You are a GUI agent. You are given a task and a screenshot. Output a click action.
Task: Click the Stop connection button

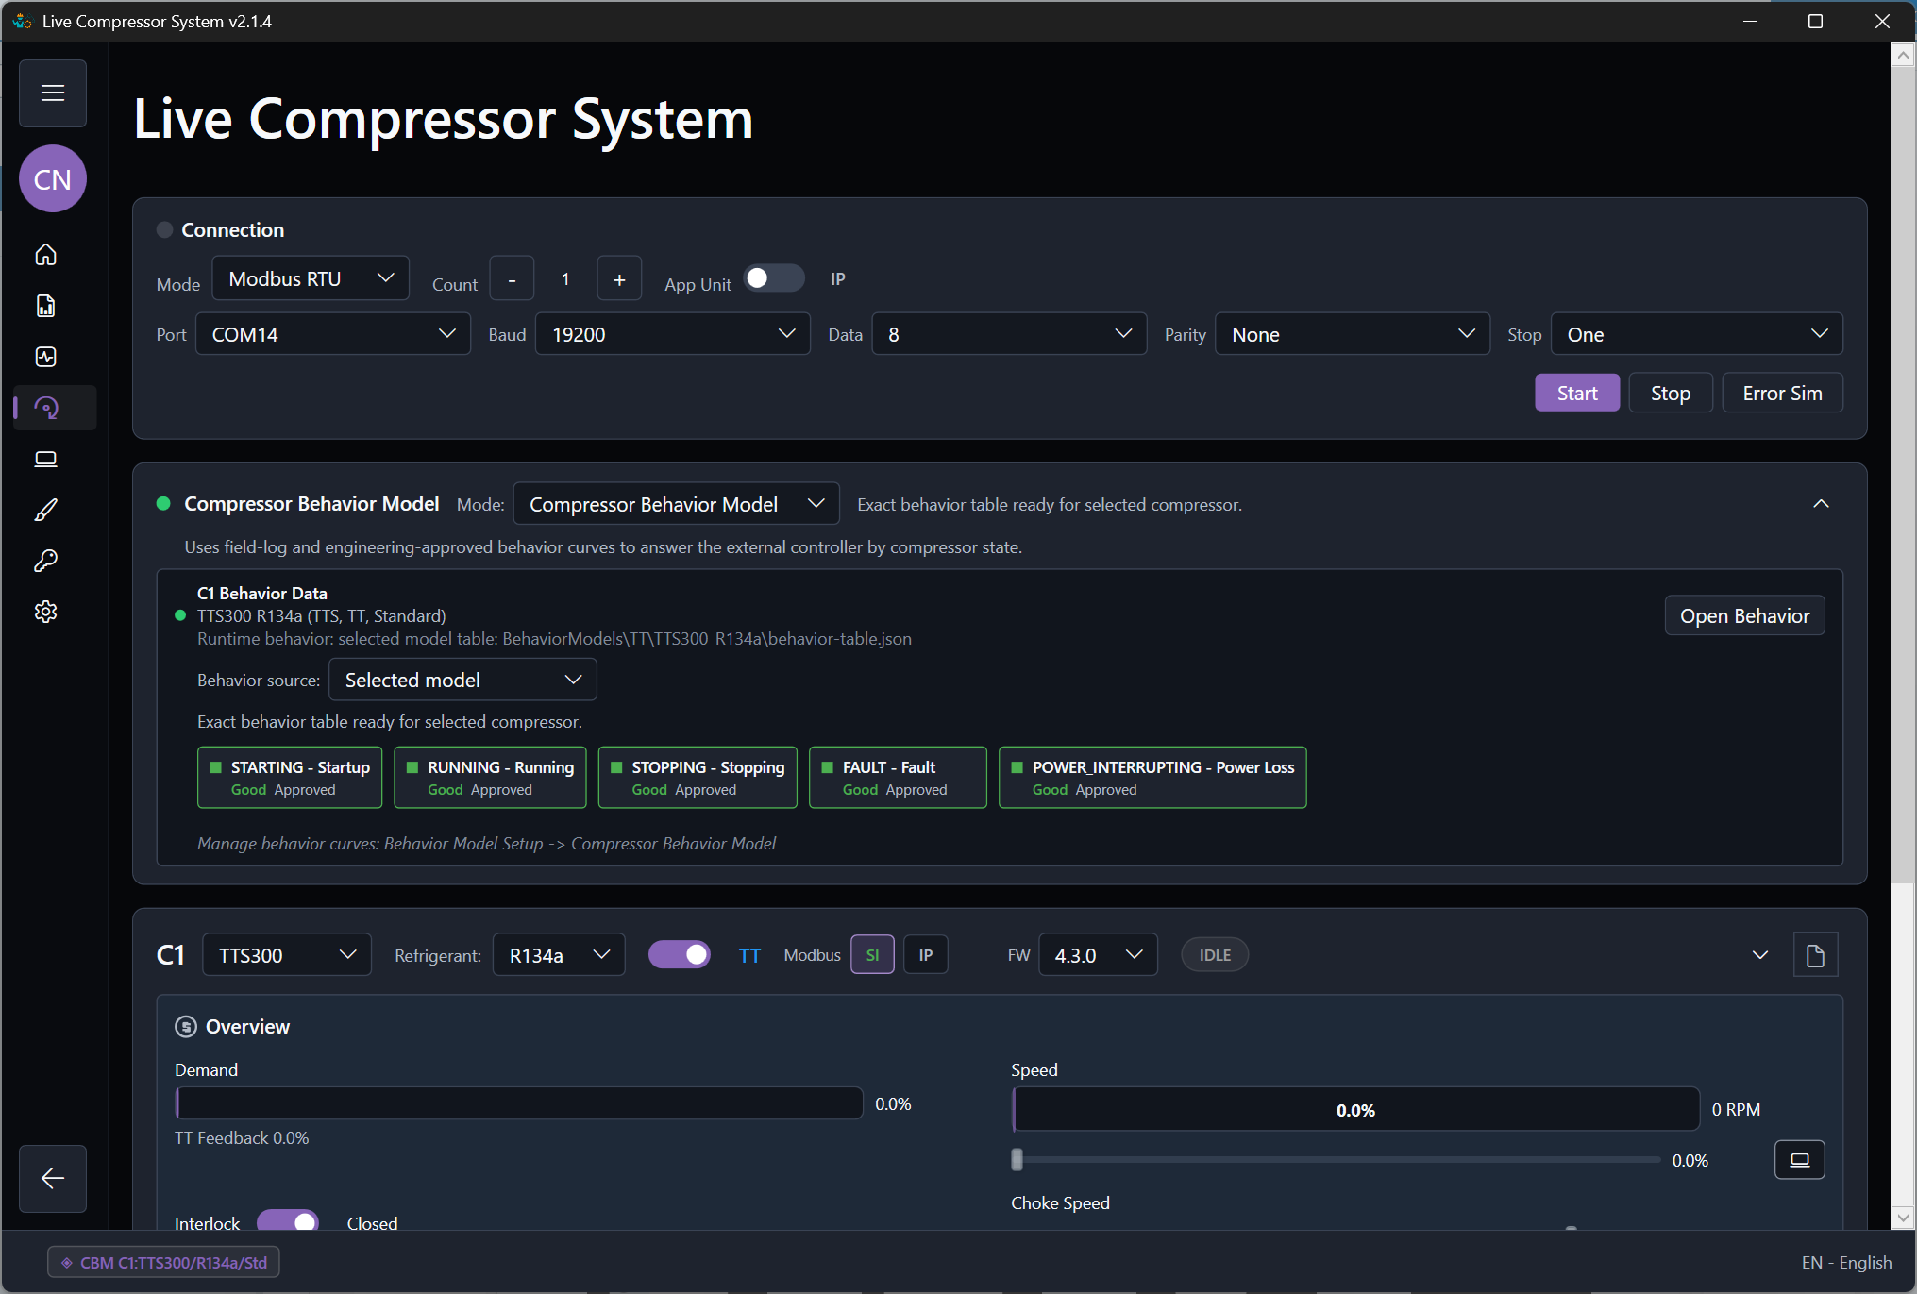pyautogui.click(x=1670, y=393)
